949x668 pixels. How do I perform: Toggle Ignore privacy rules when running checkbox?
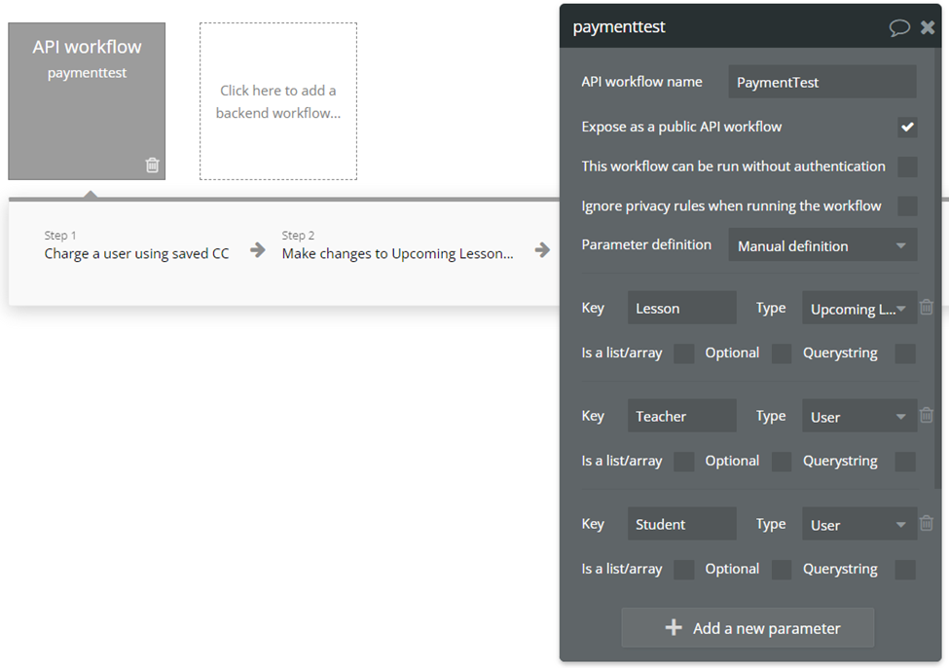[x=907, y=205]
